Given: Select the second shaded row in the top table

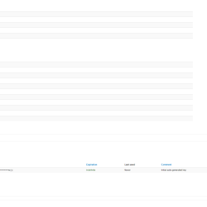Looking at the screenshot, I should click(96, 25).
